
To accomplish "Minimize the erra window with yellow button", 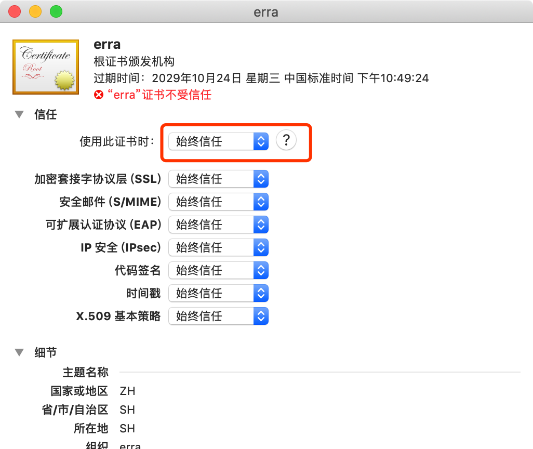I will [x=35, y=11].
